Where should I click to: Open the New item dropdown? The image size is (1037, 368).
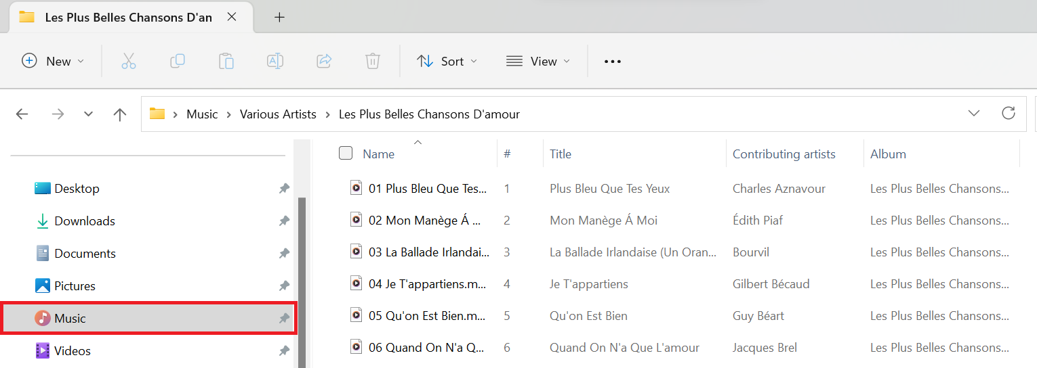pos(53,62)
